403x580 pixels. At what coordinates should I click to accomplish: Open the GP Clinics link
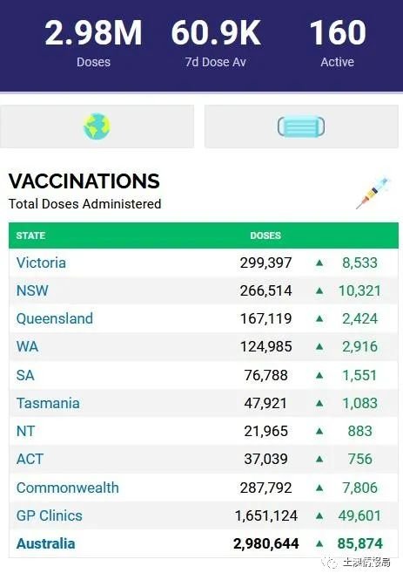(50, 515)
